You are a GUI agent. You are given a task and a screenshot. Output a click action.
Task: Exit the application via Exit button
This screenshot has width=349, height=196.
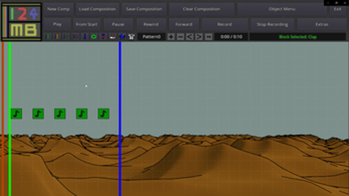[x=338, y=9]
